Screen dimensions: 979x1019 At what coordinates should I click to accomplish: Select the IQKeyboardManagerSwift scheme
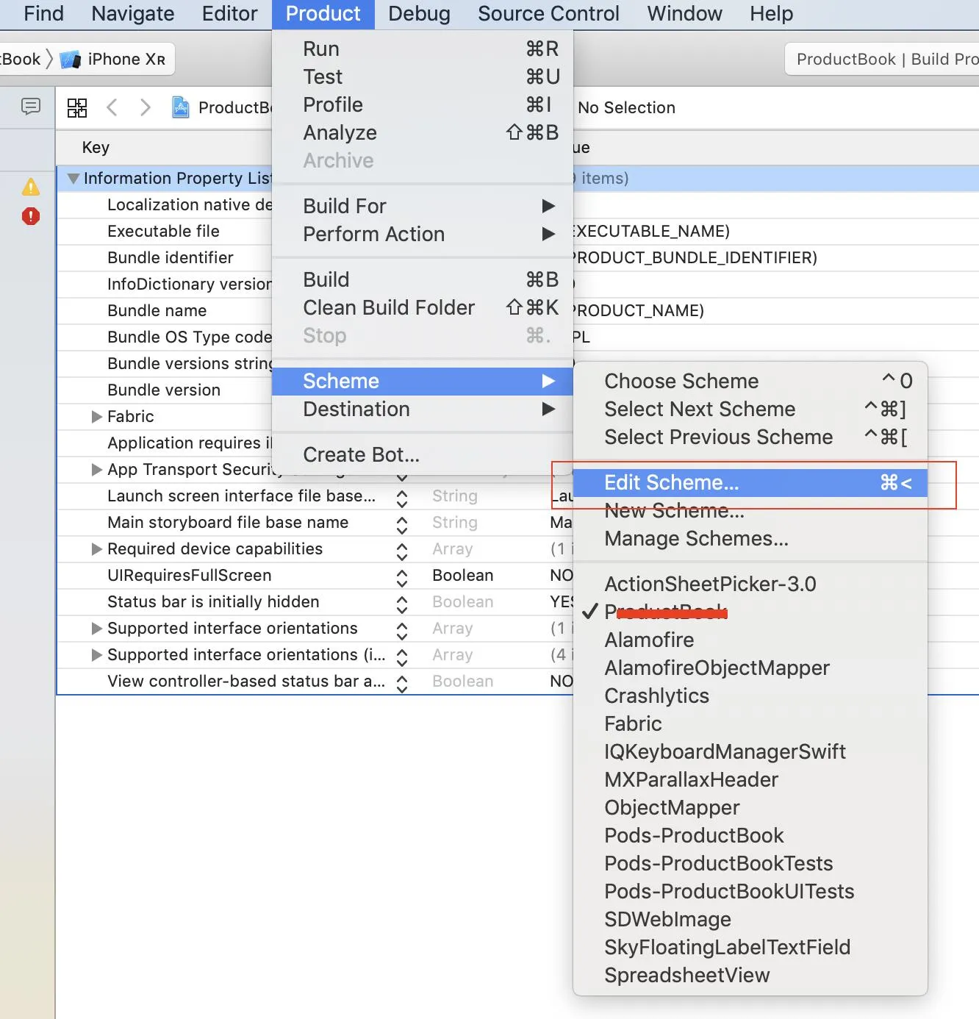750,751
